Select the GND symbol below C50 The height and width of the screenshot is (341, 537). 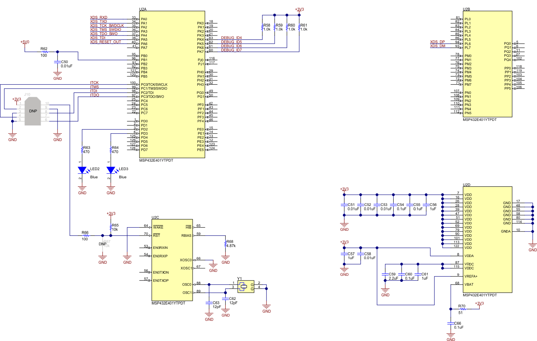click(x=57, y=76)
